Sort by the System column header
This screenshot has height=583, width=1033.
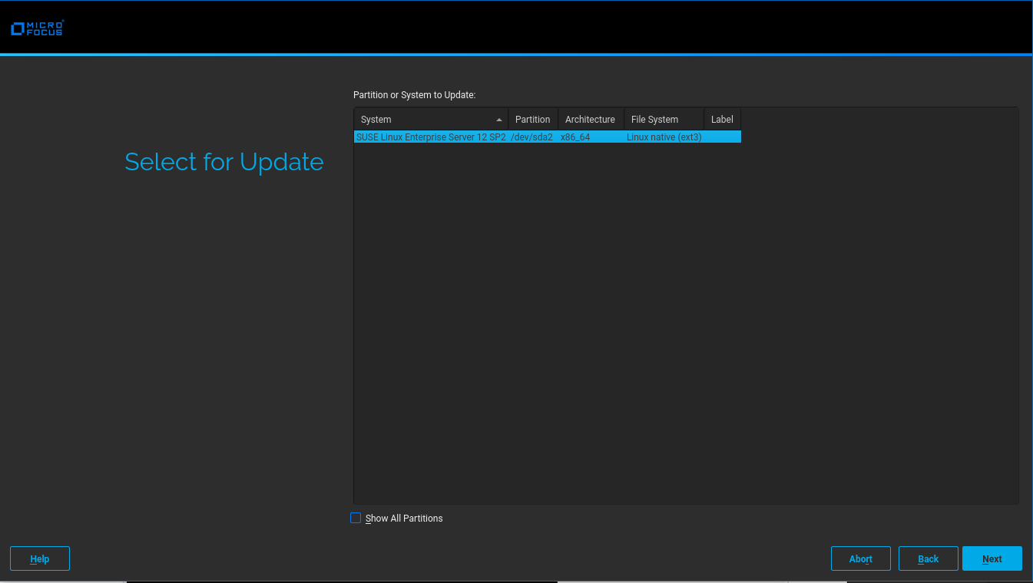point(422,120)
